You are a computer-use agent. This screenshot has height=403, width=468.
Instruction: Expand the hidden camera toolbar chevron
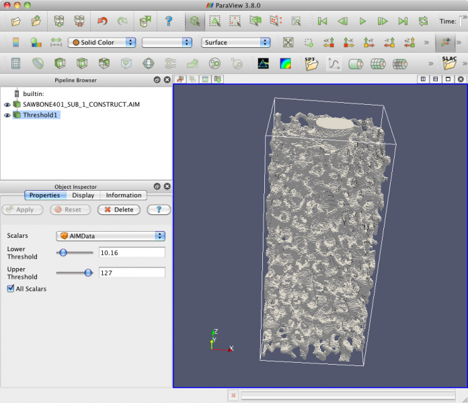coord(426,42)
